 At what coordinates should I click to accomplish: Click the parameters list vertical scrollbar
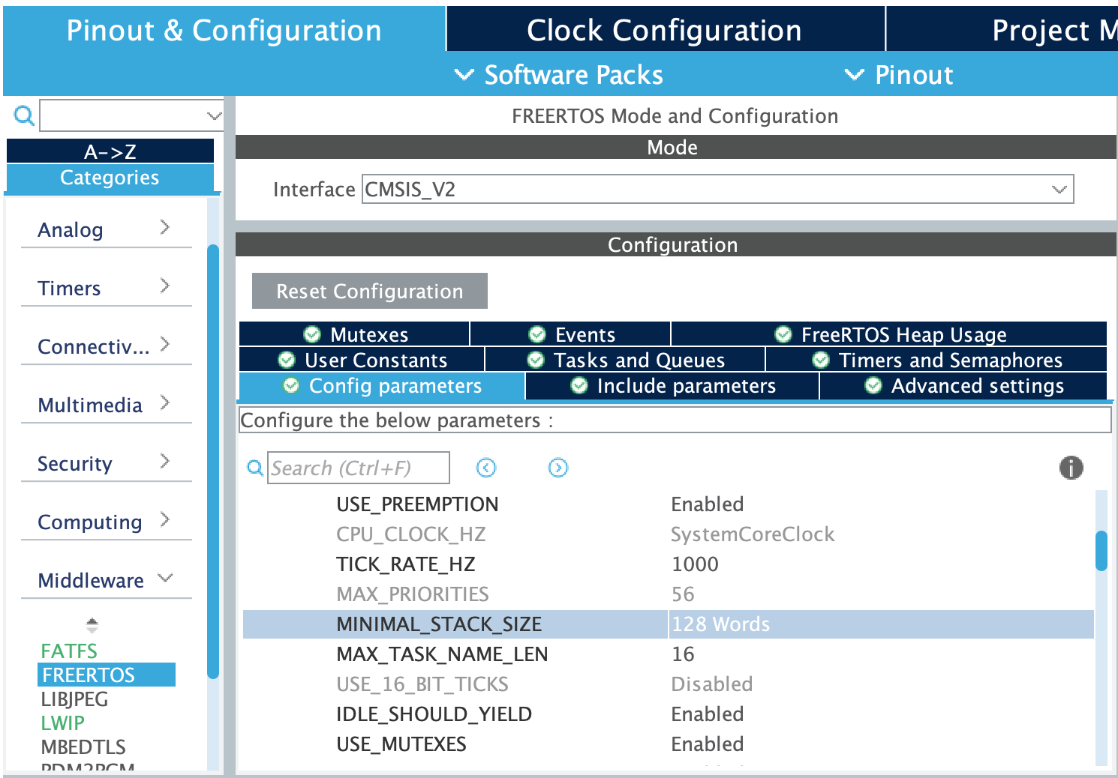pos(1101,551)
